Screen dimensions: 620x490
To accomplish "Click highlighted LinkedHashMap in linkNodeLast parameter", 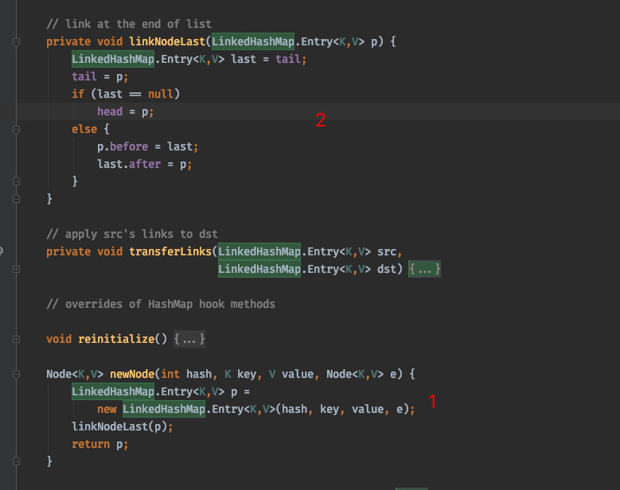I will [253, 41].
